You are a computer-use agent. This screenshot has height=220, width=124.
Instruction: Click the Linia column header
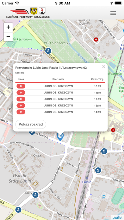click(21, 79)
